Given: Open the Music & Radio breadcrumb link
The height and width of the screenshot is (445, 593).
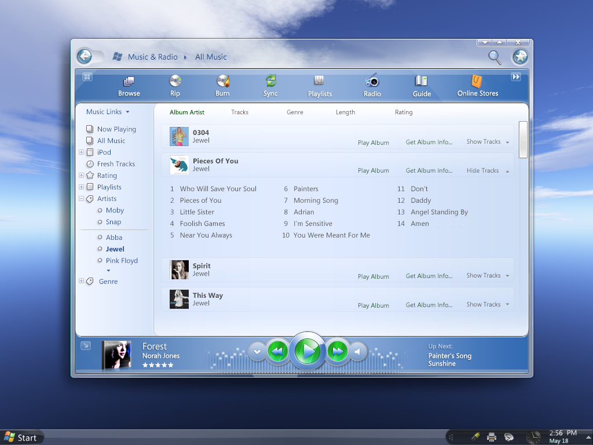Looking at the screenshot, I should click(152, 57).
